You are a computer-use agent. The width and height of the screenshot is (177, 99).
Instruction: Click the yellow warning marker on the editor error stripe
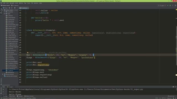(176, 75)
